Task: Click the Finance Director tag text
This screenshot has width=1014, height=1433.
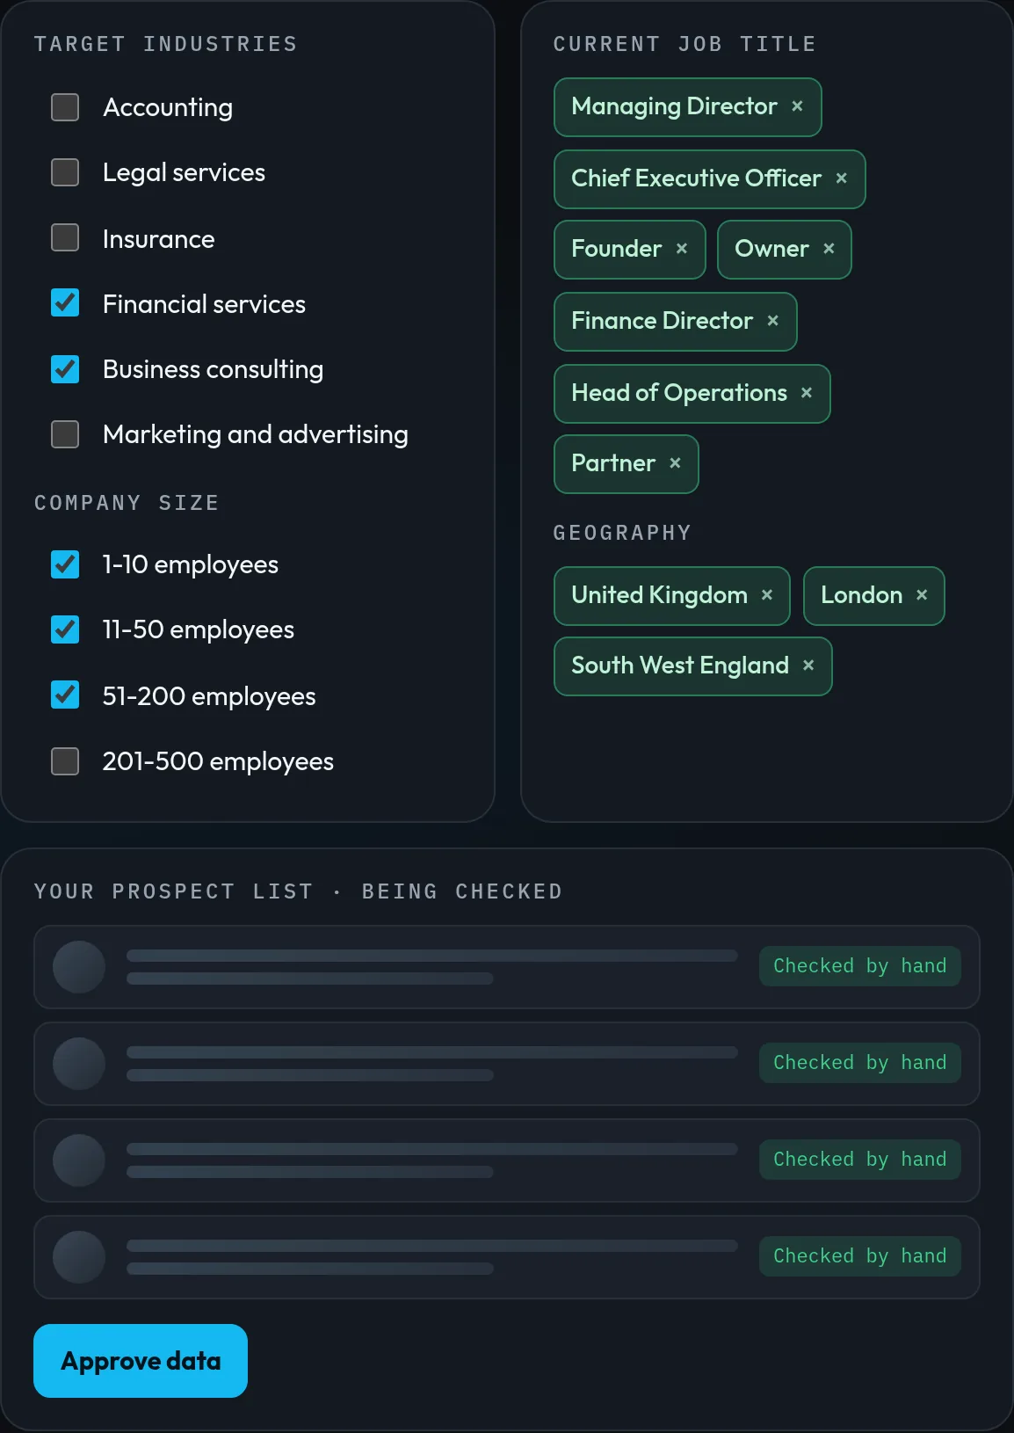Action: (x=662, y=321)
